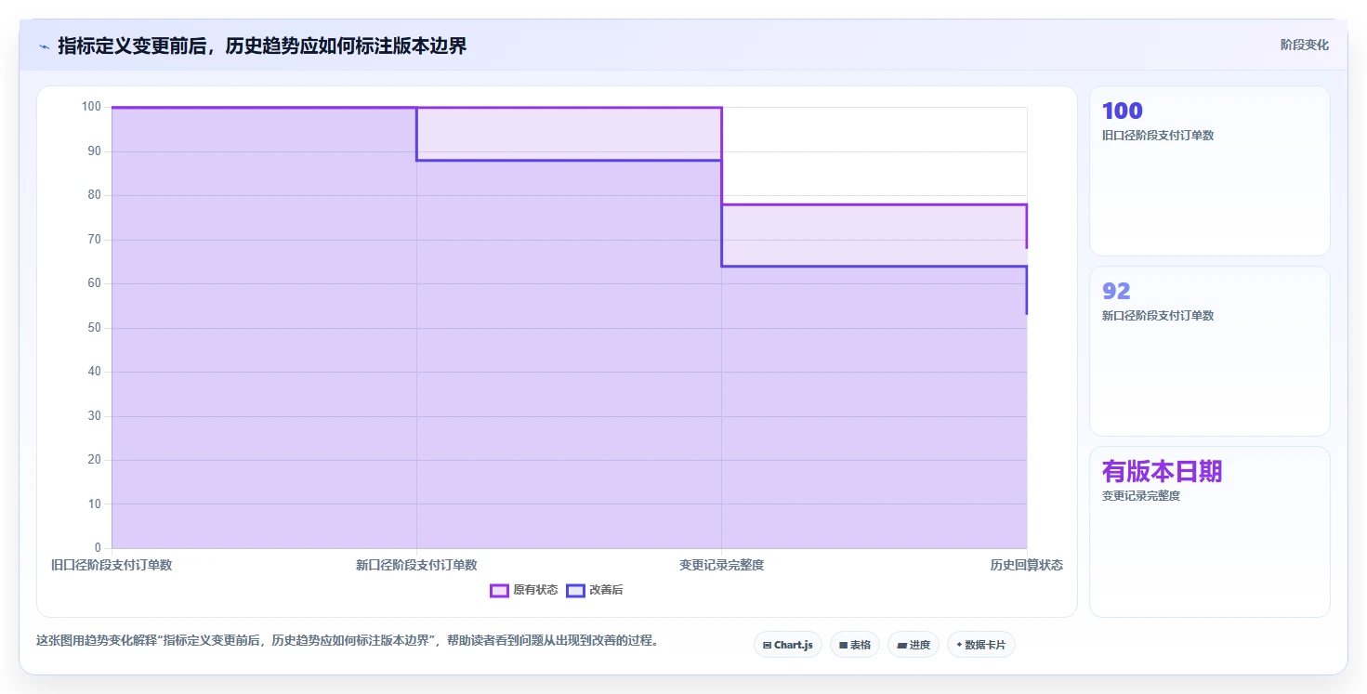Click the page title about 版本边界

262,46
